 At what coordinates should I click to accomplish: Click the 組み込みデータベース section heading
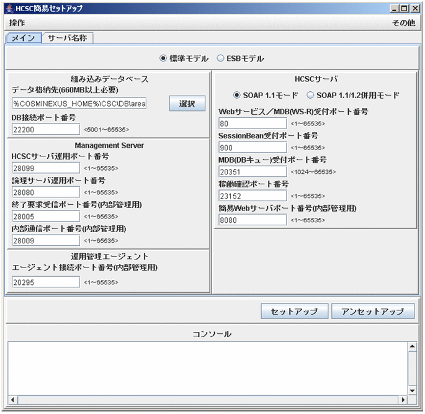(109, 79)
